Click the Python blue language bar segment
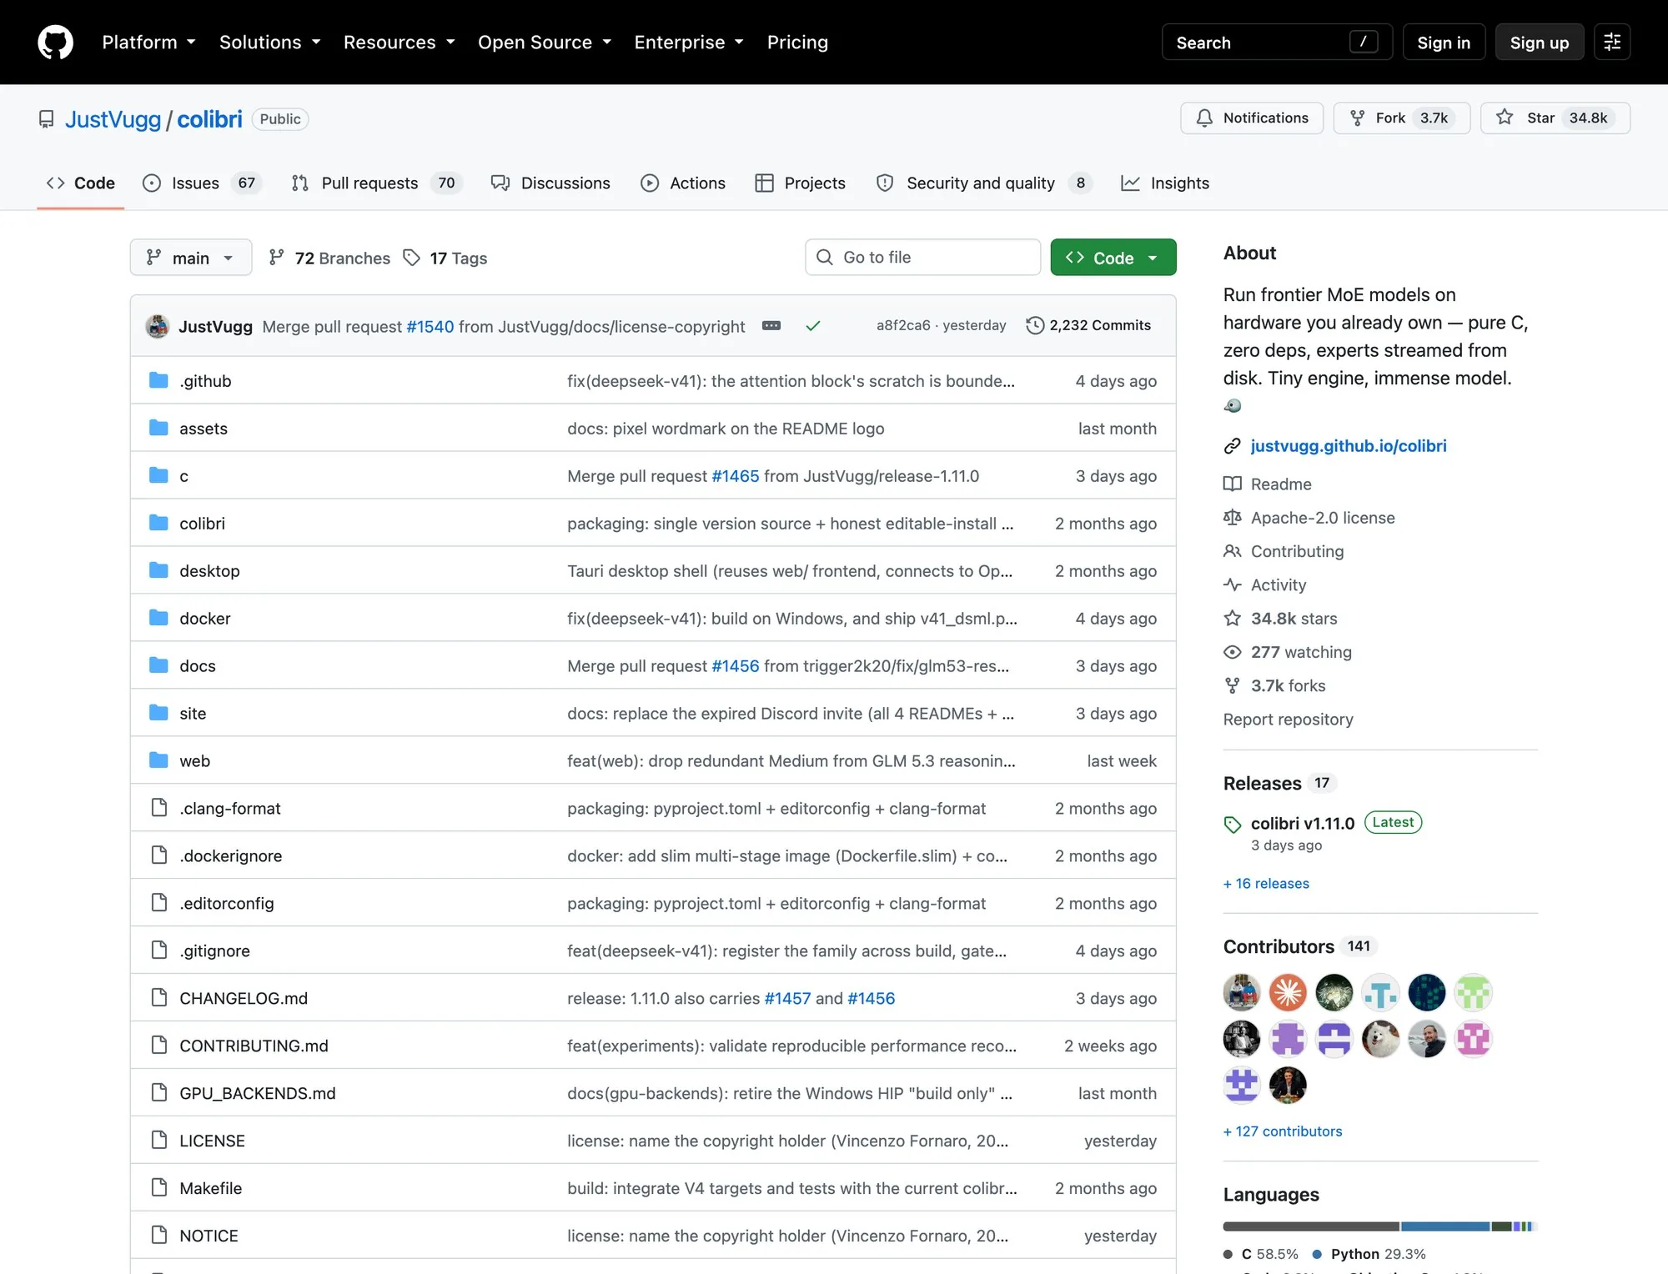Screen dimensions: 1668x1274 tap(1445, 1226)
